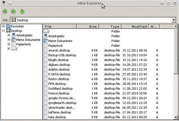Click the vertical scrollbar thumb
This screenshot has height=121, width=179.
[x=176, y=51]
